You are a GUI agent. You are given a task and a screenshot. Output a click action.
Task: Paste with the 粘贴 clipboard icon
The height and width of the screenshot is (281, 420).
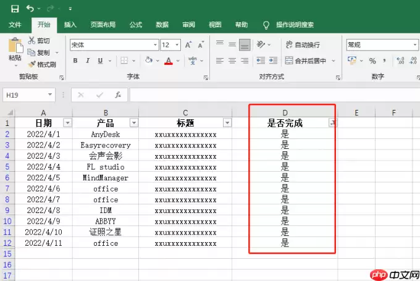click(15, 46)
